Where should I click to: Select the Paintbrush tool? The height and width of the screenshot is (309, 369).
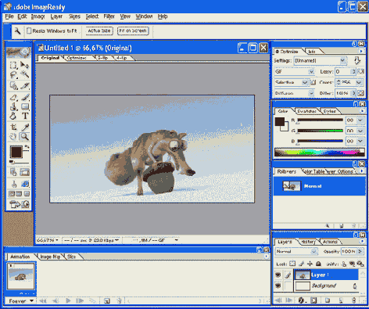(x=25, y=97)
